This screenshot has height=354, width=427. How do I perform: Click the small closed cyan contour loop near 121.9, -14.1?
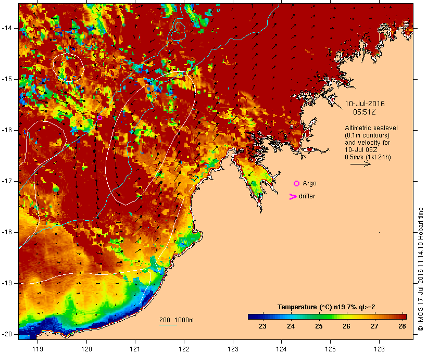[179, 31]
